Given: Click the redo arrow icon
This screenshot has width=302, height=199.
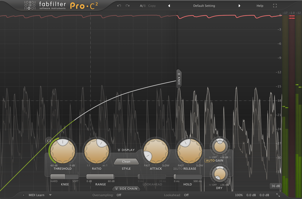Looking at the screenshot, I should (x=127, y=6).
